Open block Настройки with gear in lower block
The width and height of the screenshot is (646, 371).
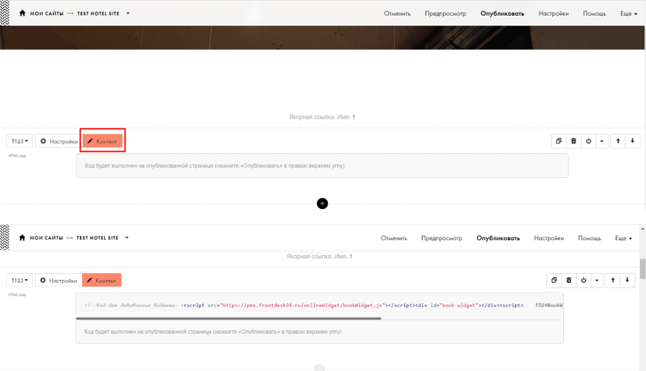tap(59, 281)
